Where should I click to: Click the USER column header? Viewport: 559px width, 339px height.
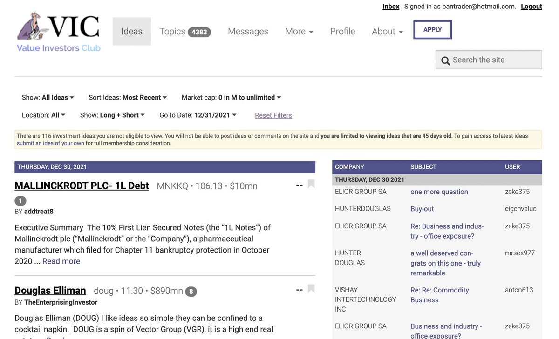coord(512,167)
